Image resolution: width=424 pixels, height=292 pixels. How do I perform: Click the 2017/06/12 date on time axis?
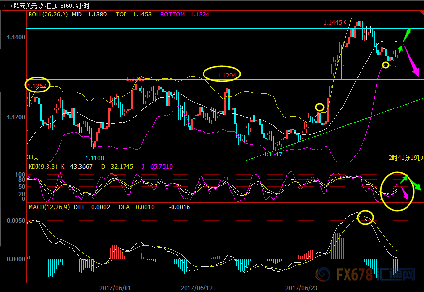197,288
